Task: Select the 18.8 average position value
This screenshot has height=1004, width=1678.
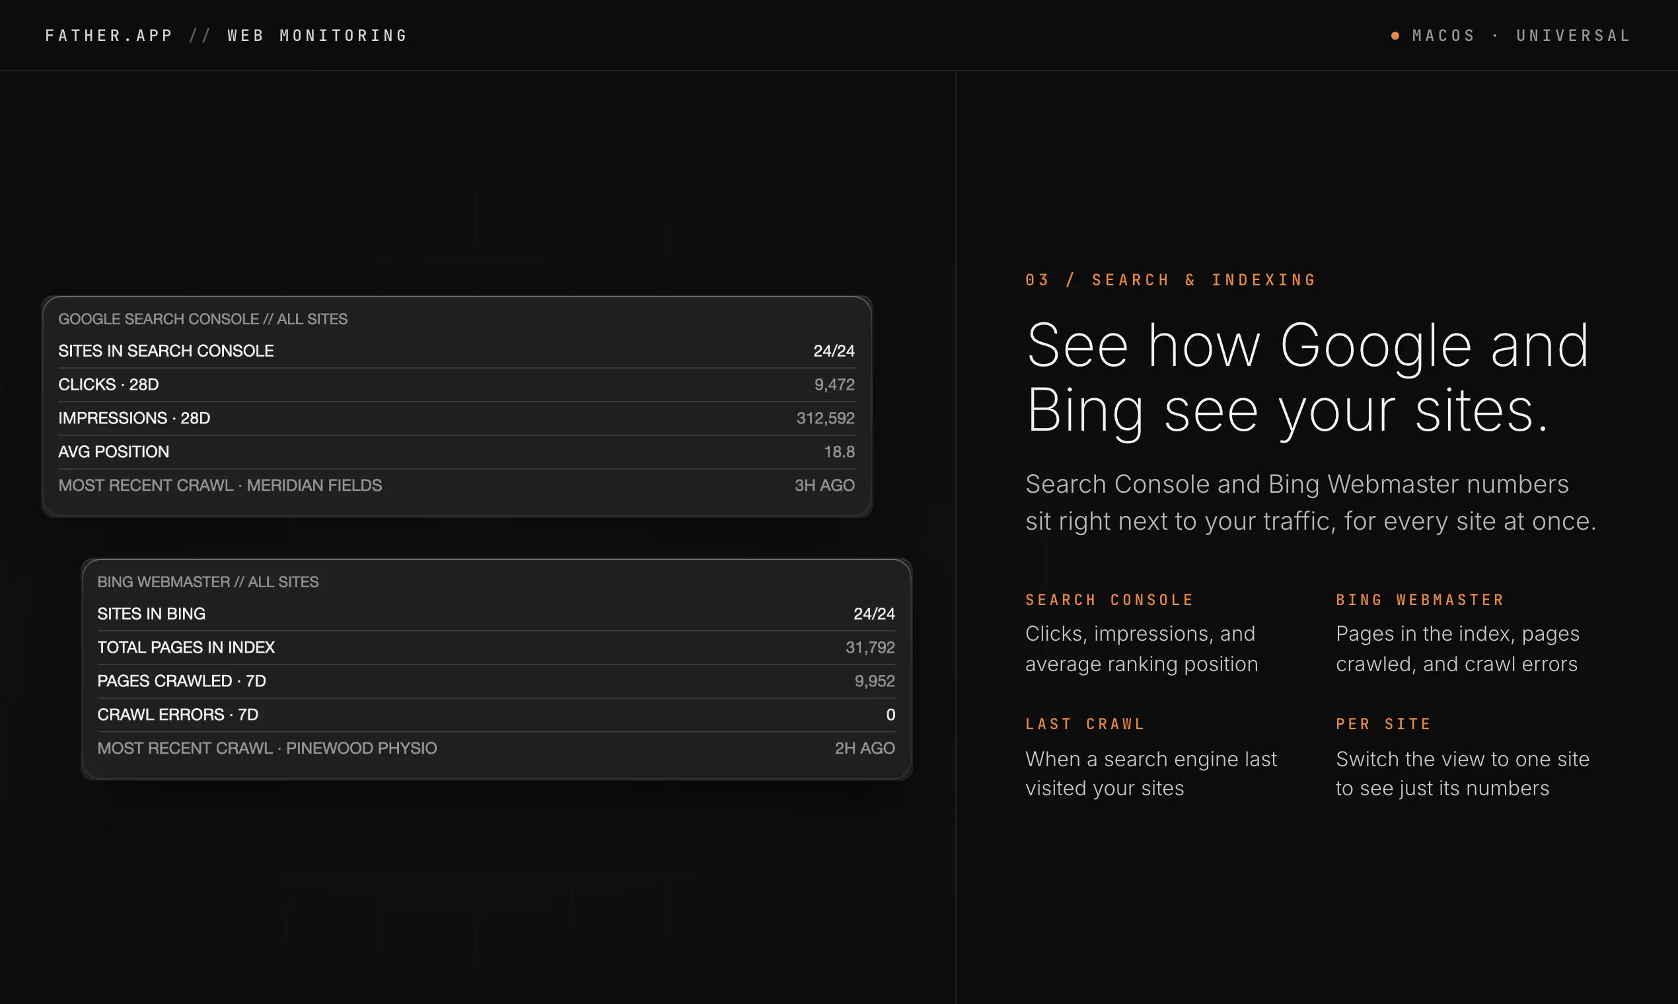Action: pos(839,451)
